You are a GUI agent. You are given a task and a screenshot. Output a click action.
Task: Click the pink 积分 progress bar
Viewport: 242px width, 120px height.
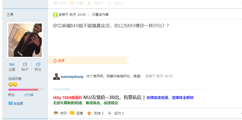pos(26,90)
